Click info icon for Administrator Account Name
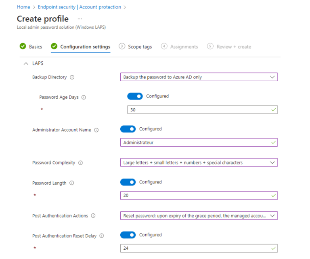 tap(96, 130)
